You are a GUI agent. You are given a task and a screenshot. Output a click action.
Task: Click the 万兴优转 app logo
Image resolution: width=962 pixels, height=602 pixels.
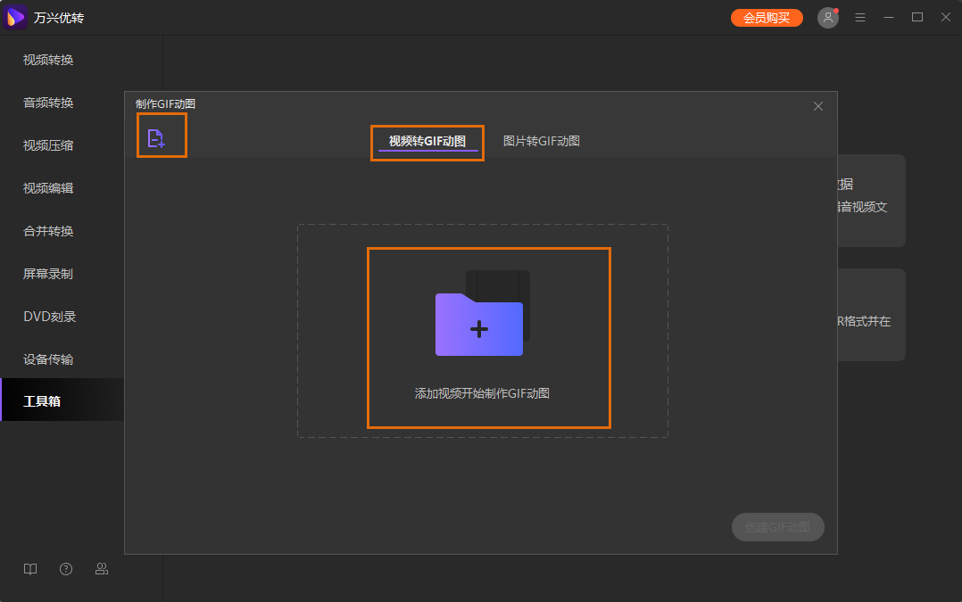click(14, 17)
